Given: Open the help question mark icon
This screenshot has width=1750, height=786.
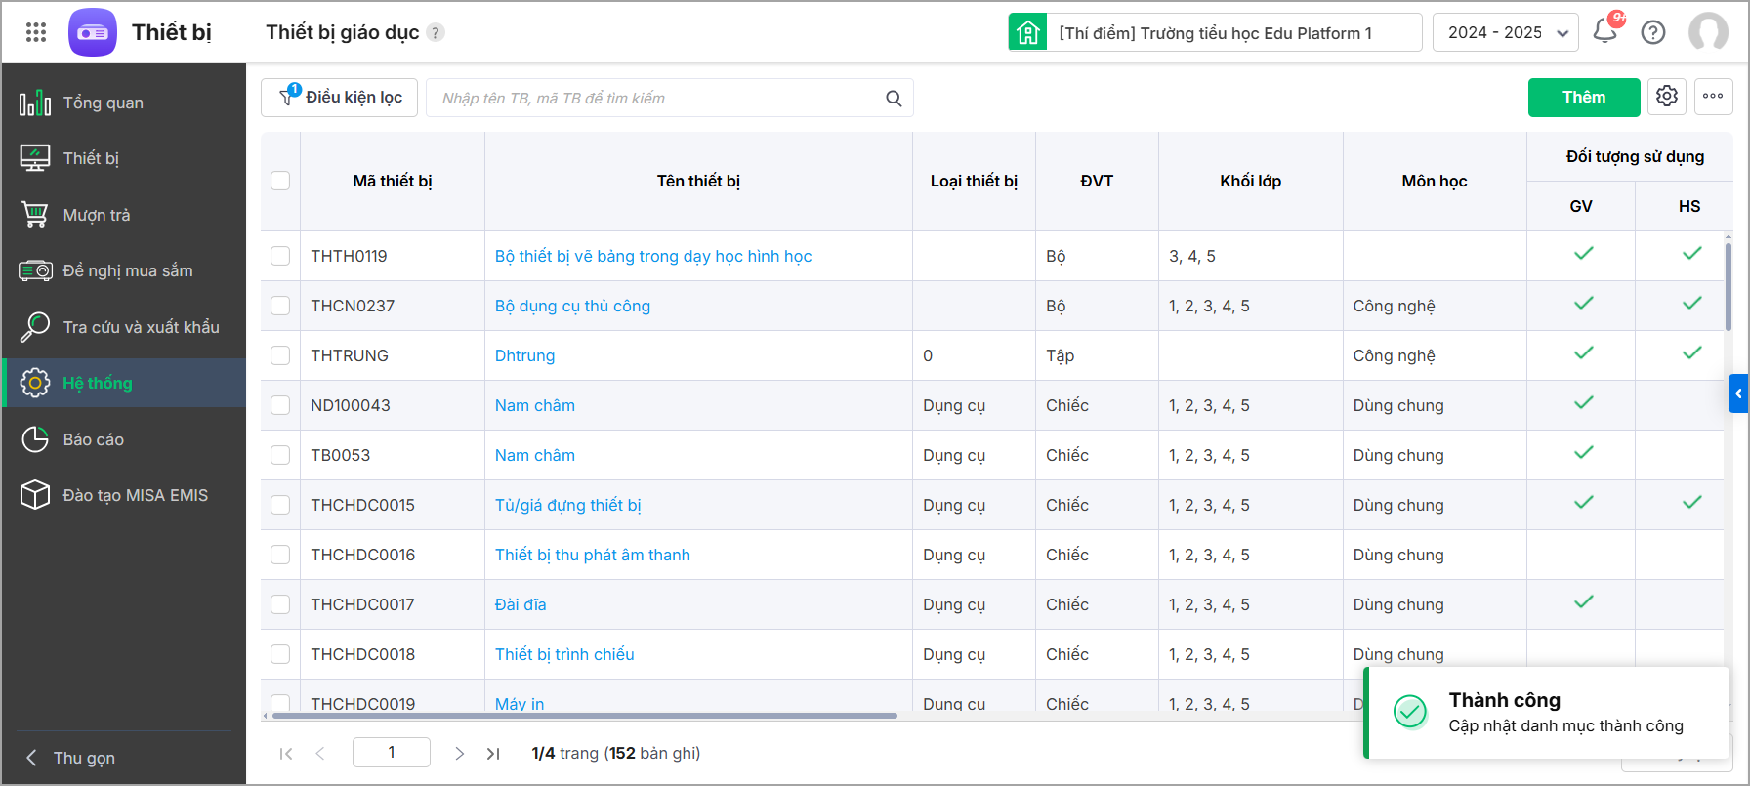Looking at the screenshot, I should [1653, 32].
